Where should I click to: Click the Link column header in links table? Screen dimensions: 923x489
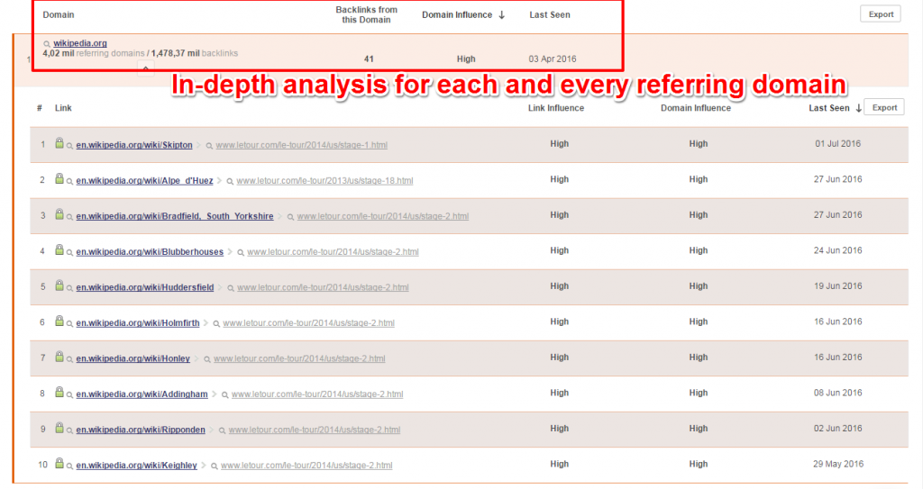(x=63, y=108)
